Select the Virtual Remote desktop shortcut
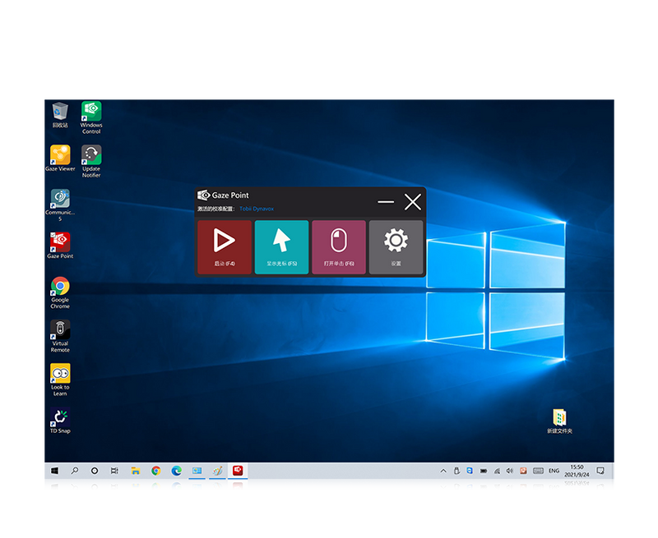This screenshot has width=658, height=538. (x=60, y=337)
